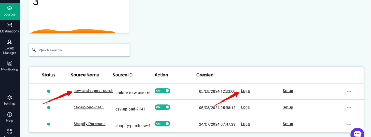Go to Destinations in the sidebar

tap(9, 28)
